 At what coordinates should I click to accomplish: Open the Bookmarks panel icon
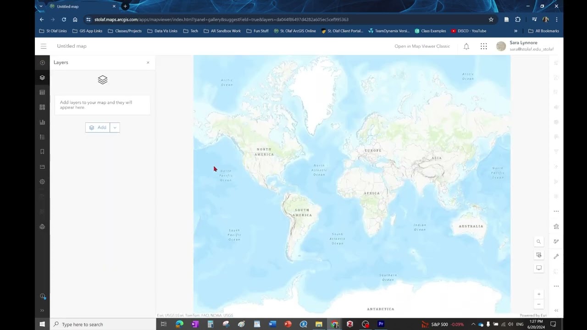(42, 152)
